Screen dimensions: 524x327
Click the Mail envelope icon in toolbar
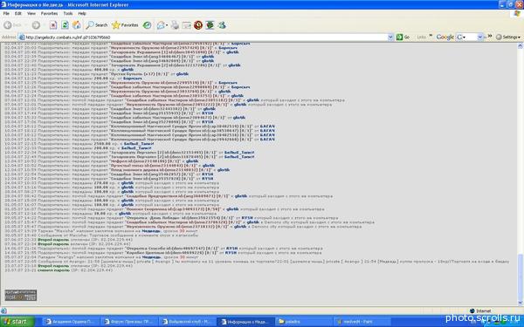tap(161, 25)
